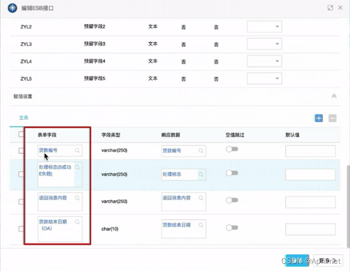Viewport: 350px width, 271px height.
Task: Click the 处理标志(S成功E失败) form field box
Action: pyautogui.click(x=60, y=174)
